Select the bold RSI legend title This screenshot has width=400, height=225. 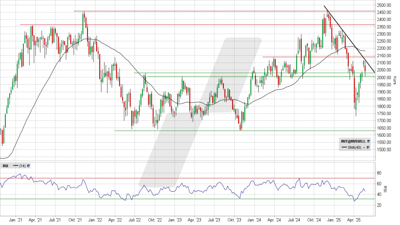[x=5, y=166]
